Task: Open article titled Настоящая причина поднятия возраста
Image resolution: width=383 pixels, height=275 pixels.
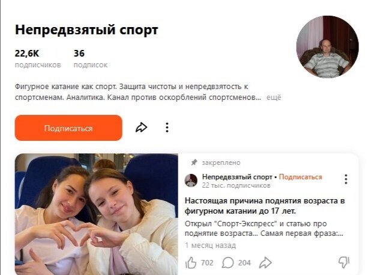Action: 265,206
